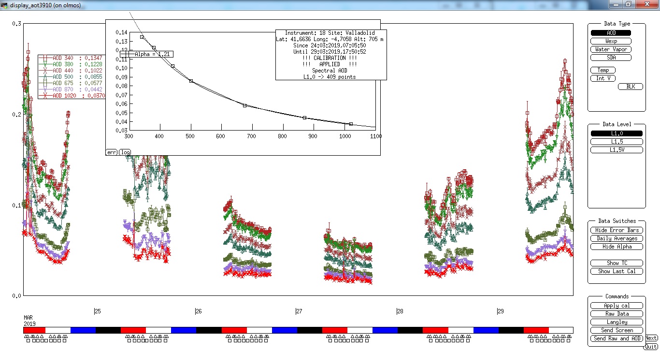This screenshot has width=660, height=352.
Task: Open Raw Data
Action: click(x=617, y=314)
